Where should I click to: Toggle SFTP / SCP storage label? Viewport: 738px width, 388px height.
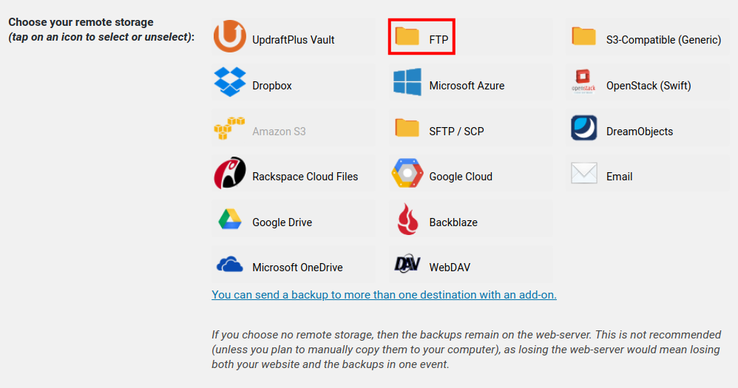pos(456,132)
